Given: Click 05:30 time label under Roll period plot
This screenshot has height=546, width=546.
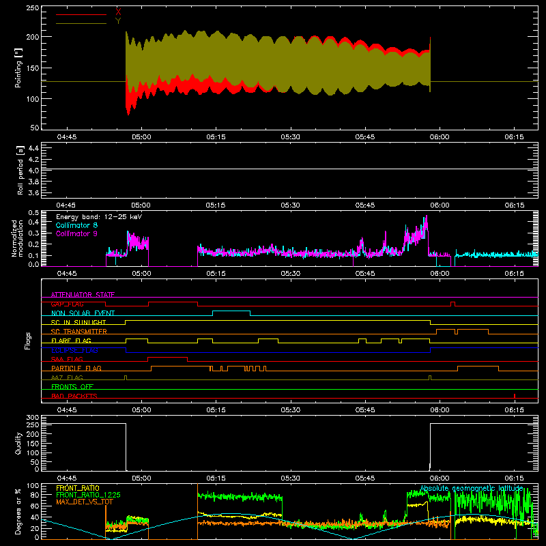Looking at the screenshot, I should pyautogui.click(x=291, y=205).
